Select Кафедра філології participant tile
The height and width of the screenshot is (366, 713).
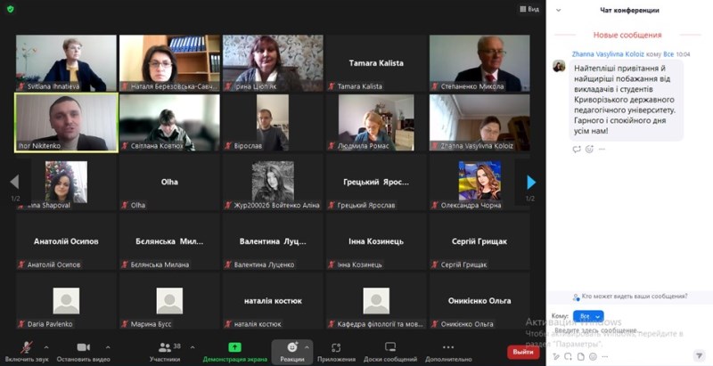click(x=376, y=301)
